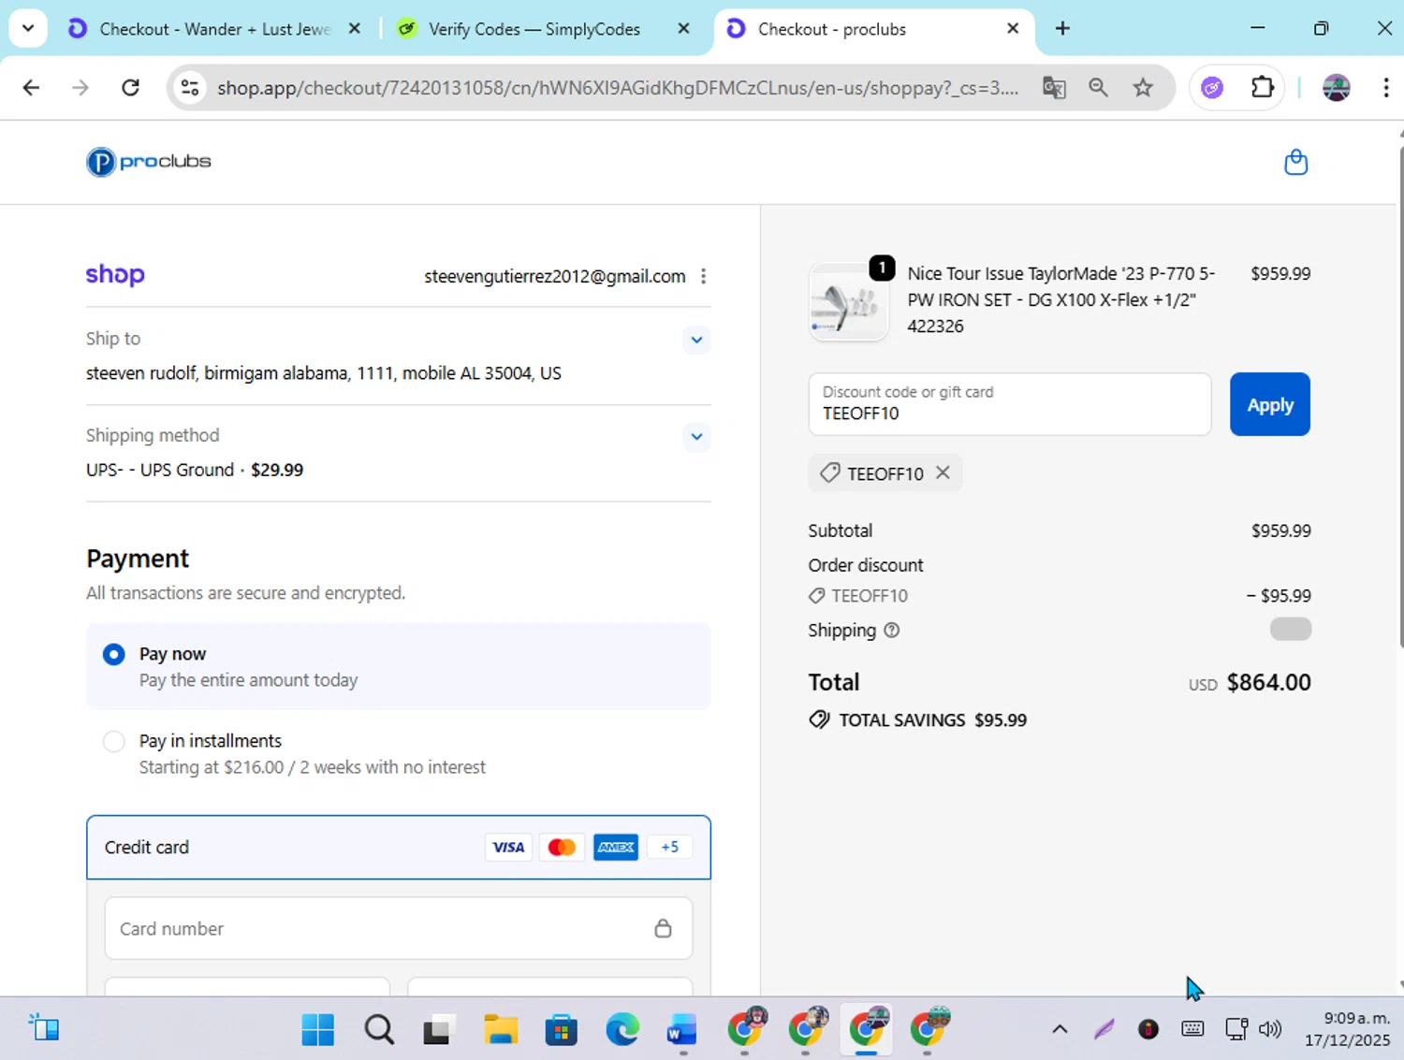This screenshot has height=1060, width=1404.
Task: Click the iron set product thumbnail
Action: click(849, 301)
